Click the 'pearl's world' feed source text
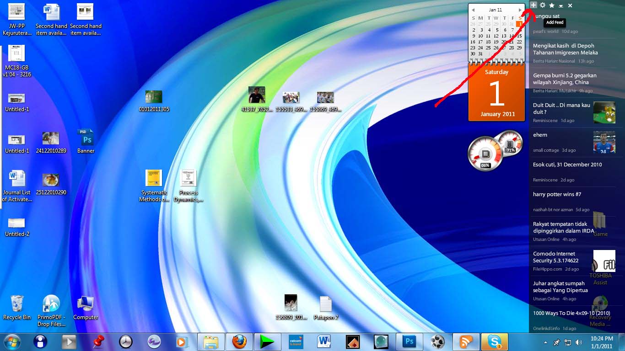 545,32
